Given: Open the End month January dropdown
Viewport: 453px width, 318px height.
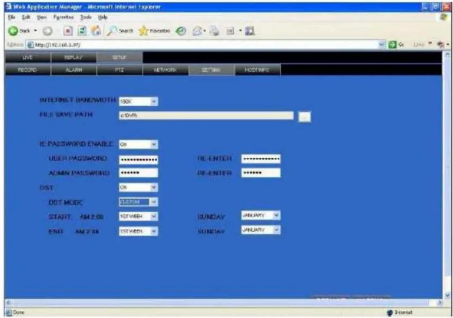Looking at the screenshot, I should pos(276,230).
